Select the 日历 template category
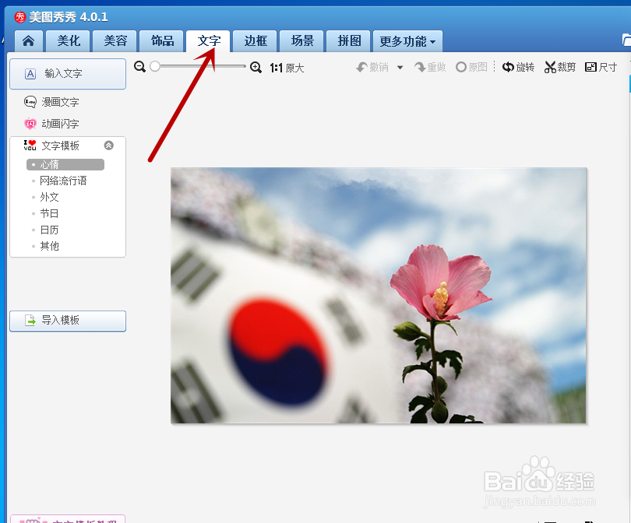This screenshot has width=631, height=523. [x=49, y=230]
